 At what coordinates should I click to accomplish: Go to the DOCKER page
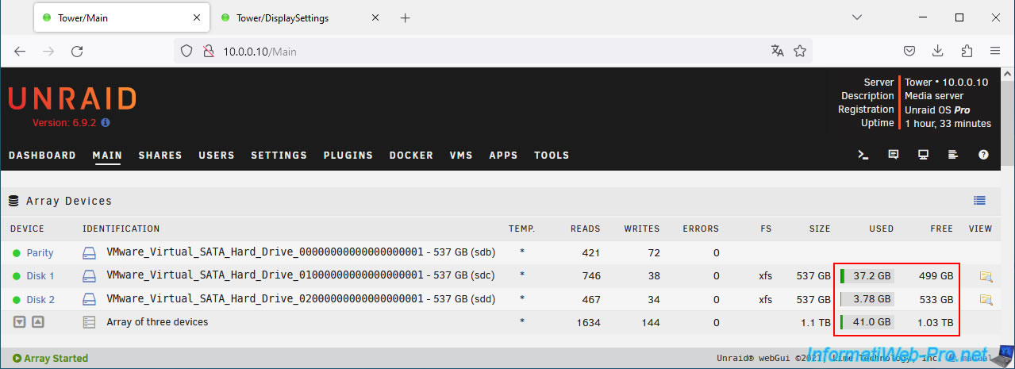pyautogui.click(x=411, y=156)
